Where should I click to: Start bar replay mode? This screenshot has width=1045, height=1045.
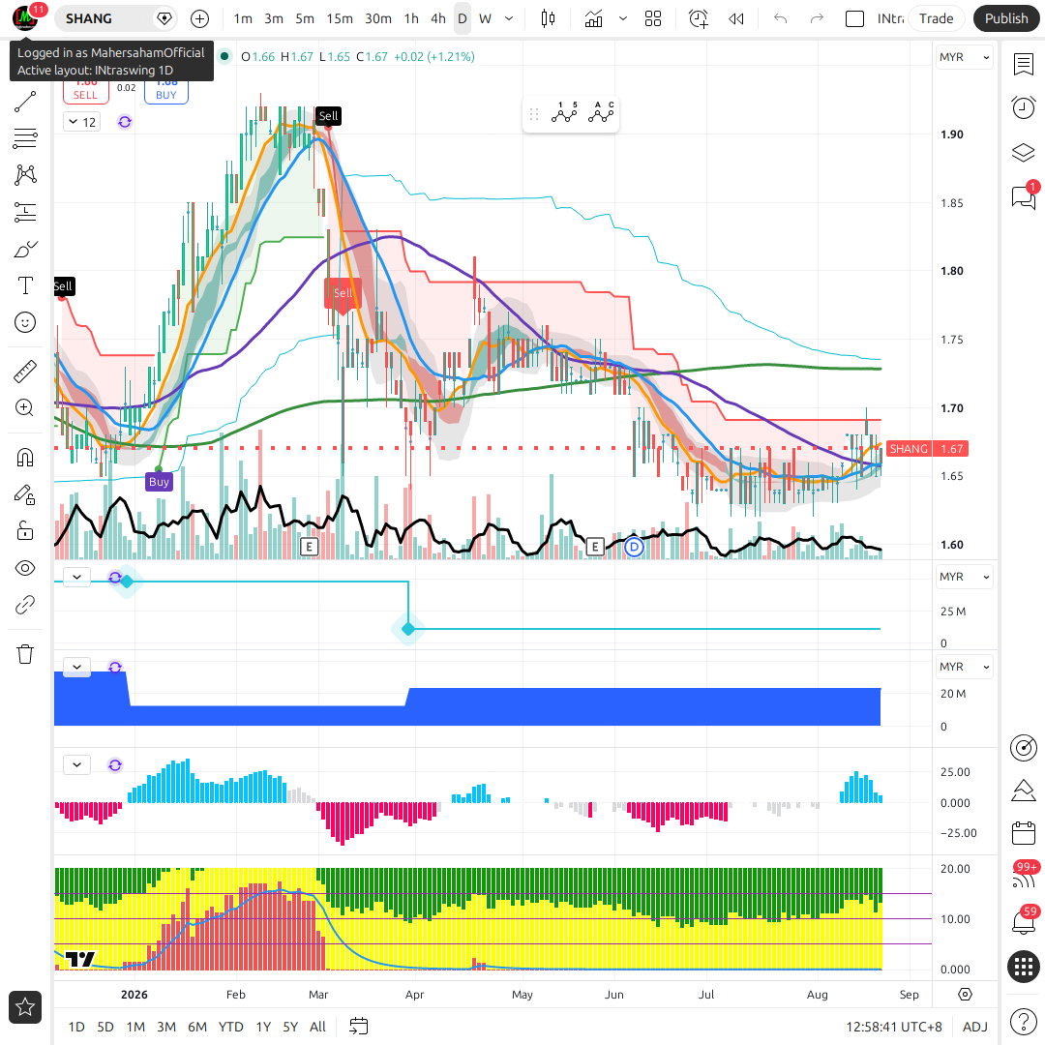click(x=735, y=18)
